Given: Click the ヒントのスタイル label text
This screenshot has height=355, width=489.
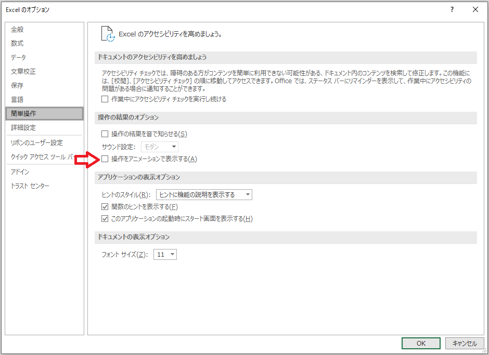Looking at the screenshot, I should point(126,195).
